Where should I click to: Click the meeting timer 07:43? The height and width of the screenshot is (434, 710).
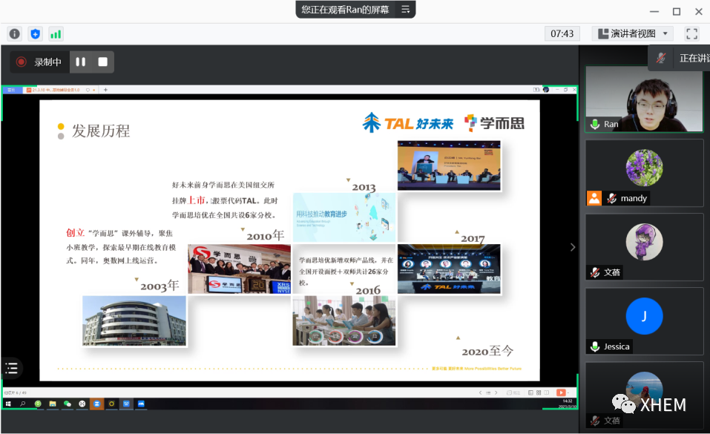562,33
